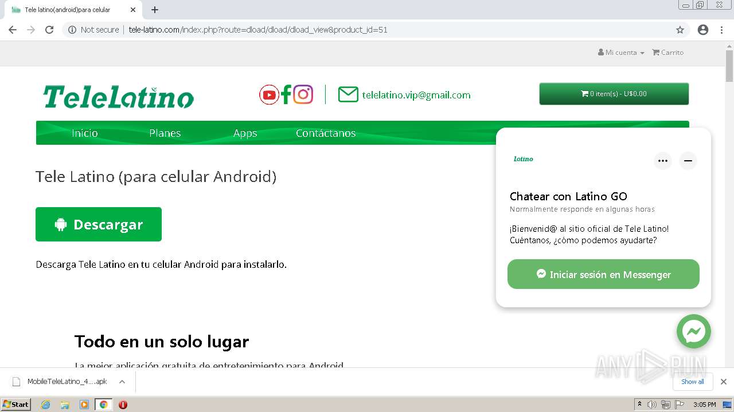This screenshot has width=734, height=412.
Task: Click the address bar URL
Action: [258, 30]
